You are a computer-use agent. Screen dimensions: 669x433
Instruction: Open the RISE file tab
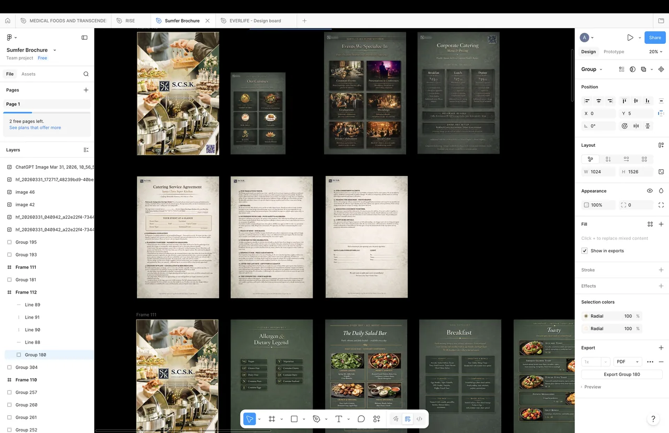coord(130,21)
